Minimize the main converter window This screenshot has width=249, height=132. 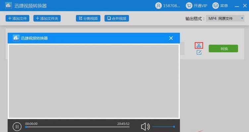click(x=237, y=6)
